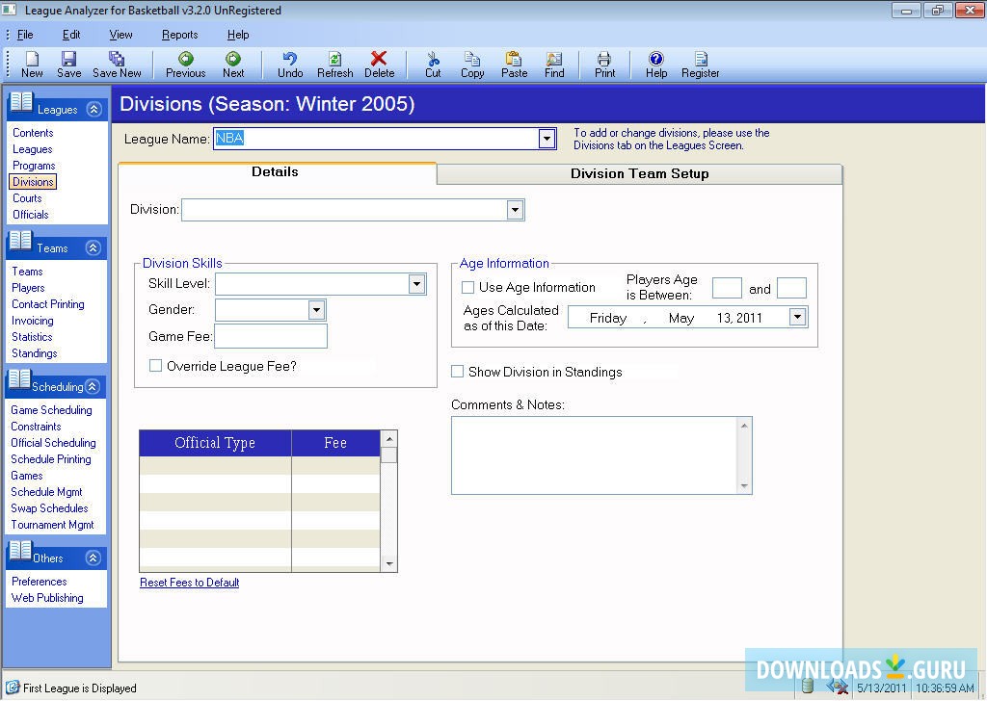The image size is (987, 701).
Task: Open Statistics in the sidebar
Action: pos(32,337)
